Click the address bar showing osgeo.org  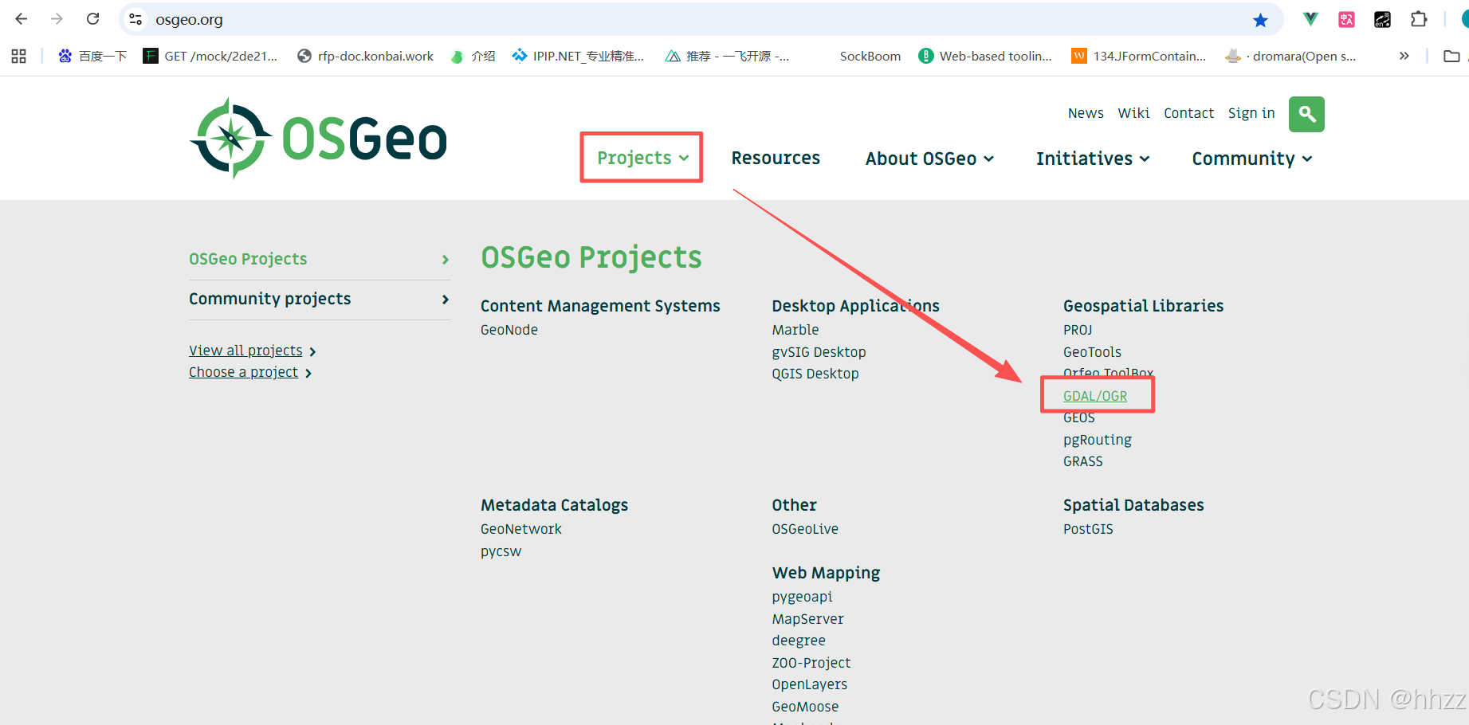(701, 19)
